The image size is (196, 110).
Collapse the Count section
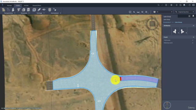[x=193, y=37]
